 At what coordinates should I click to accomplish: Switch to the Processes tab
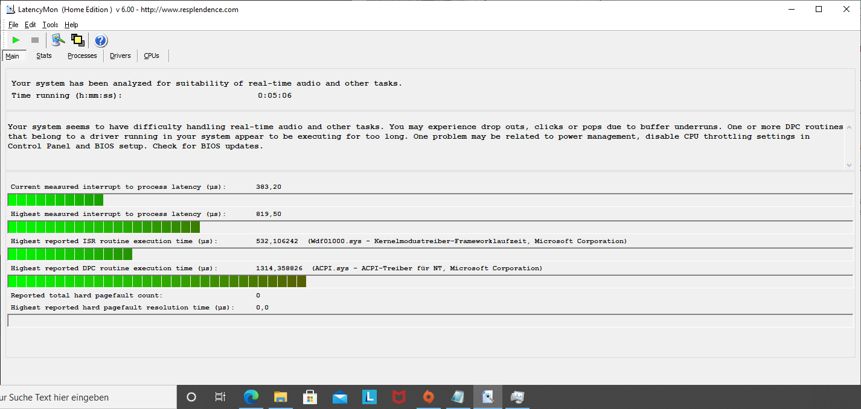(x=82, y=55)
